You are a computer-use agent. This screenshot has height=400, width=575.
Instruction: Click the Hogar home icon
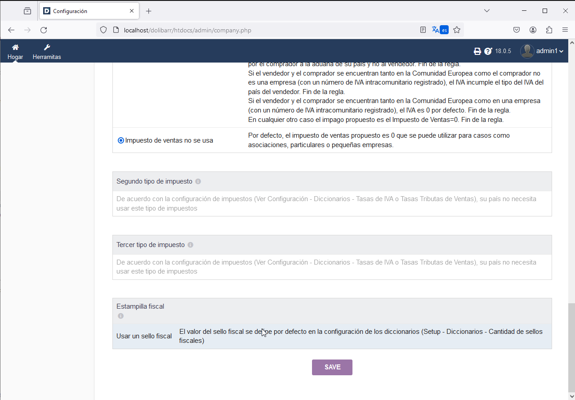point(15,47)
